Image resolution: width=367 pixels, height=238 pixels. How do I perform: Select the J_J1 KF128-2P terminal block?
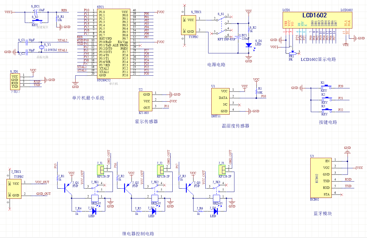100,170
